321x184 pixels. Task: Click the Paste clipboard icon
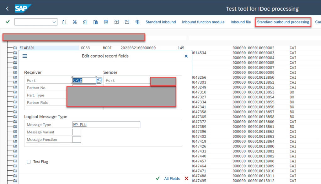click(95, 22)
